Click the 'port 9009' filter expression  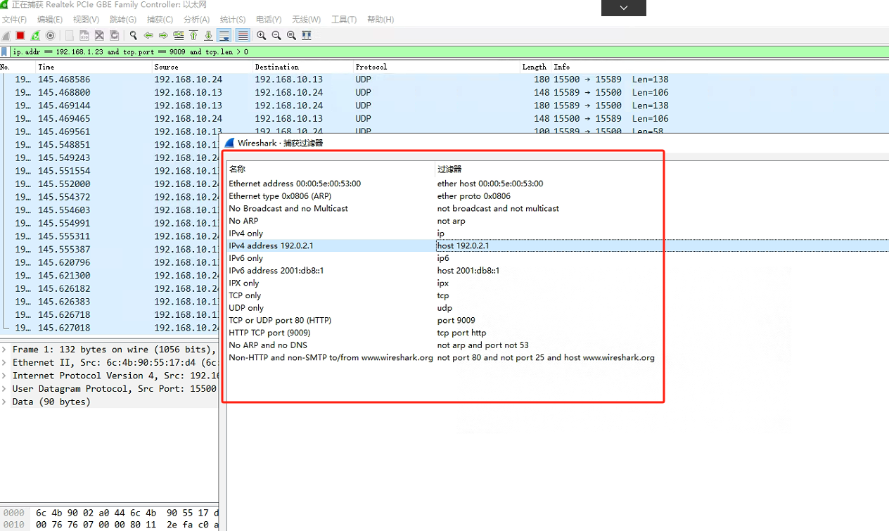coord(456,320)
